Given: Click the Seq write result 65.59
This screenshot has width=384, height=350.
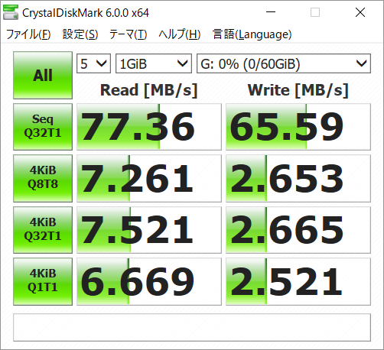Looking at the screenshot, I should 298,127.
